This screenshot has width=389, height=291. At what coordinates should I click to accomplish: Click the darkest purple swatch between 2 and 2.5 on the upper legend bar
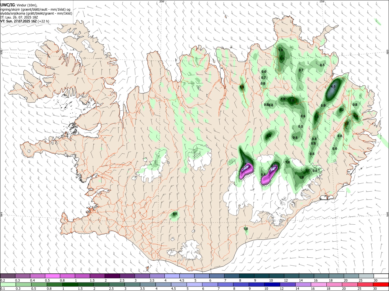(112, 276)
